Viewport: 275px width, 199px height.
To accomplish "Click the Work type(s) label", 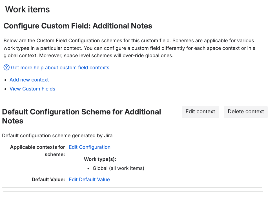I will tap(100, 159).
